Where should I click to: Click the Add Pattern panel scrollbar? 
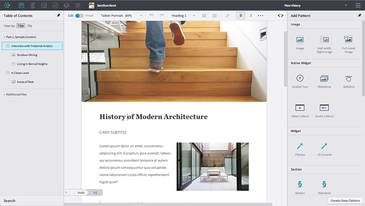click(364, 58)
